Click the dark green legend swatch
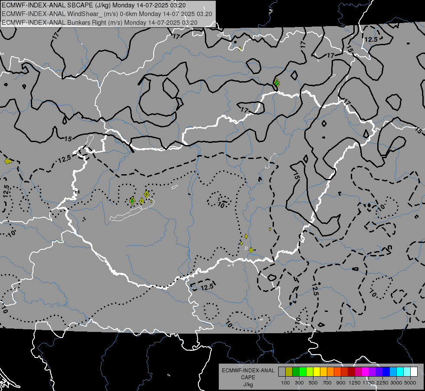The width and height of the screenshot is (425, 391). (296, 372)
